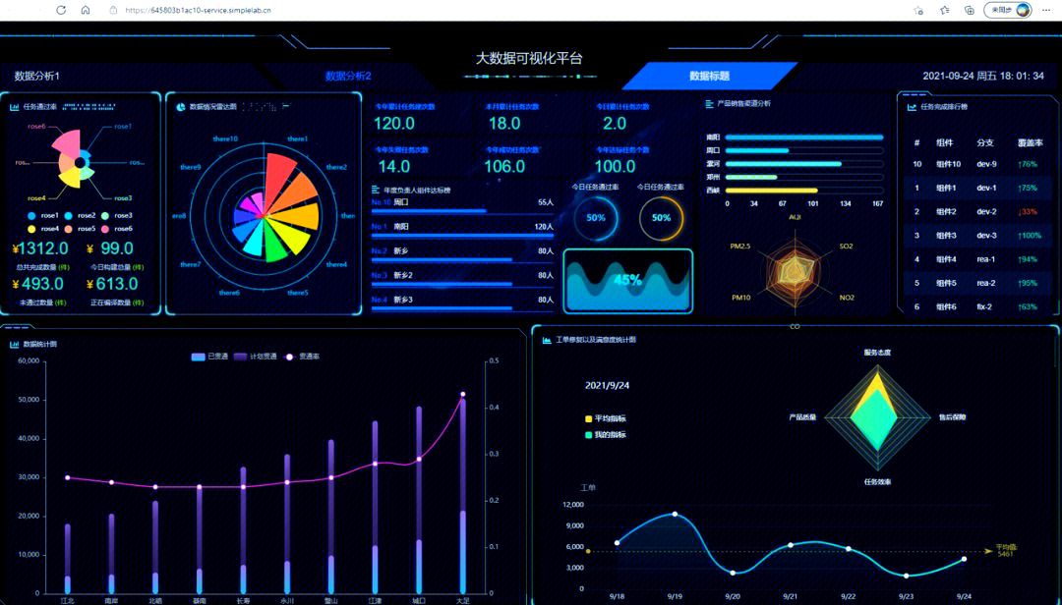Click the trend icon beside 任务完成排行榜
This screenshot has height=605, width=1062.
click(912, 107)
